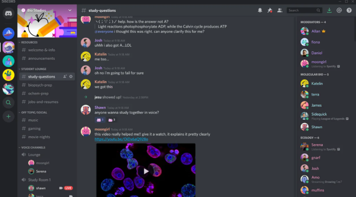Open notification settings bell icon
356x197 pixels.
[260, 10]
